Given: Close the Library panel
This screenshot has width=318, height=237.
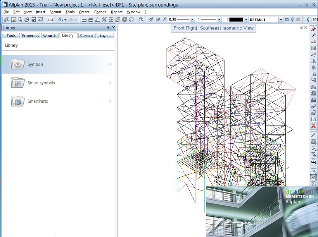Looking at the screenshot, I should (114, 27).
